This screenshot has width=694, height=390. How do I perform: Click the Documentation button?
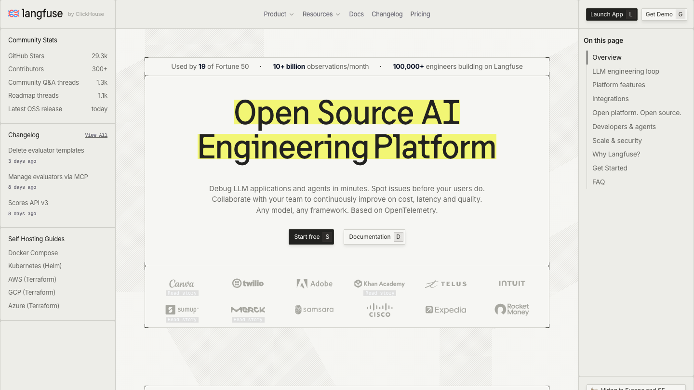pos(374,237)
